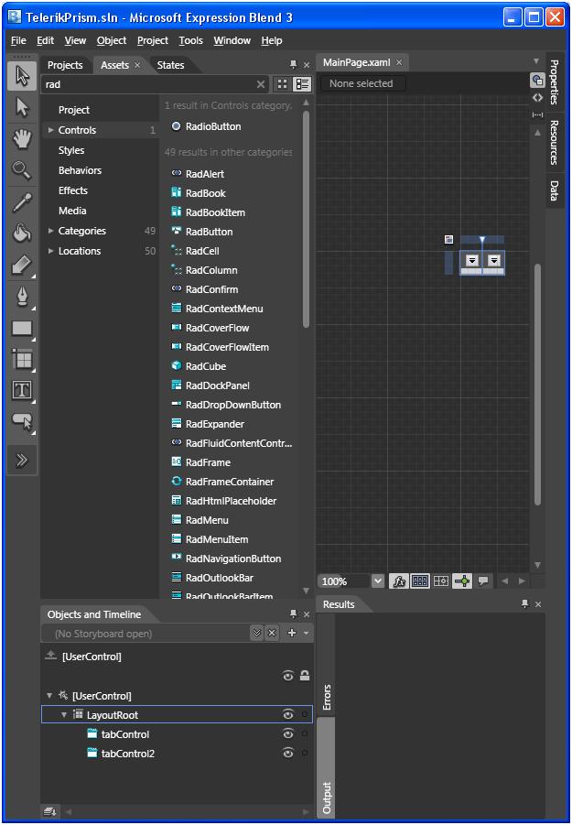572x825 pixels.
Task: Expand the Categories asset group
Action: click(51, 231)
